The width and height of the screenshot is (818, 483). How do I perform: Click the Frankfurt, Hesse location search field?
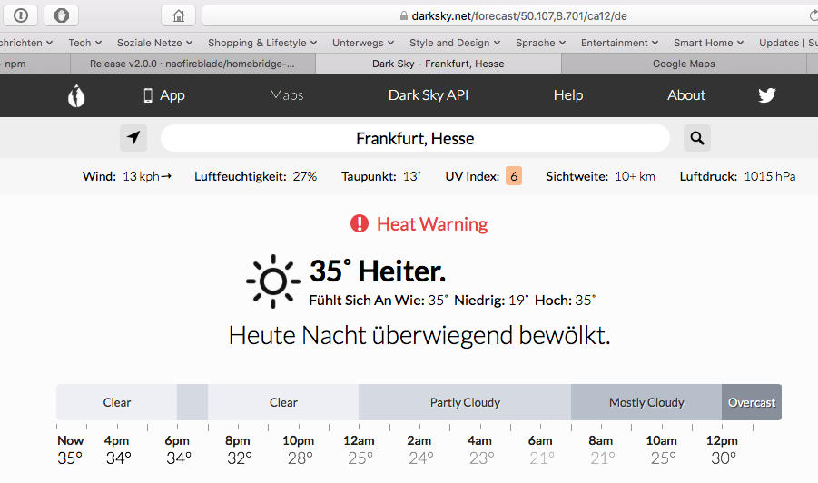click(x=415, y=138)
